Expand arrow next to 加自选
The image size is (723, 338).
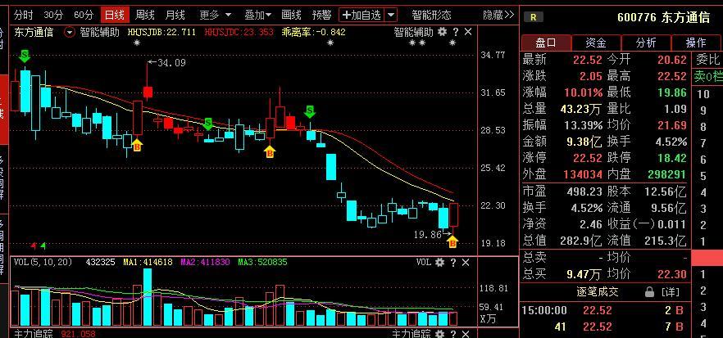point(390,16)
